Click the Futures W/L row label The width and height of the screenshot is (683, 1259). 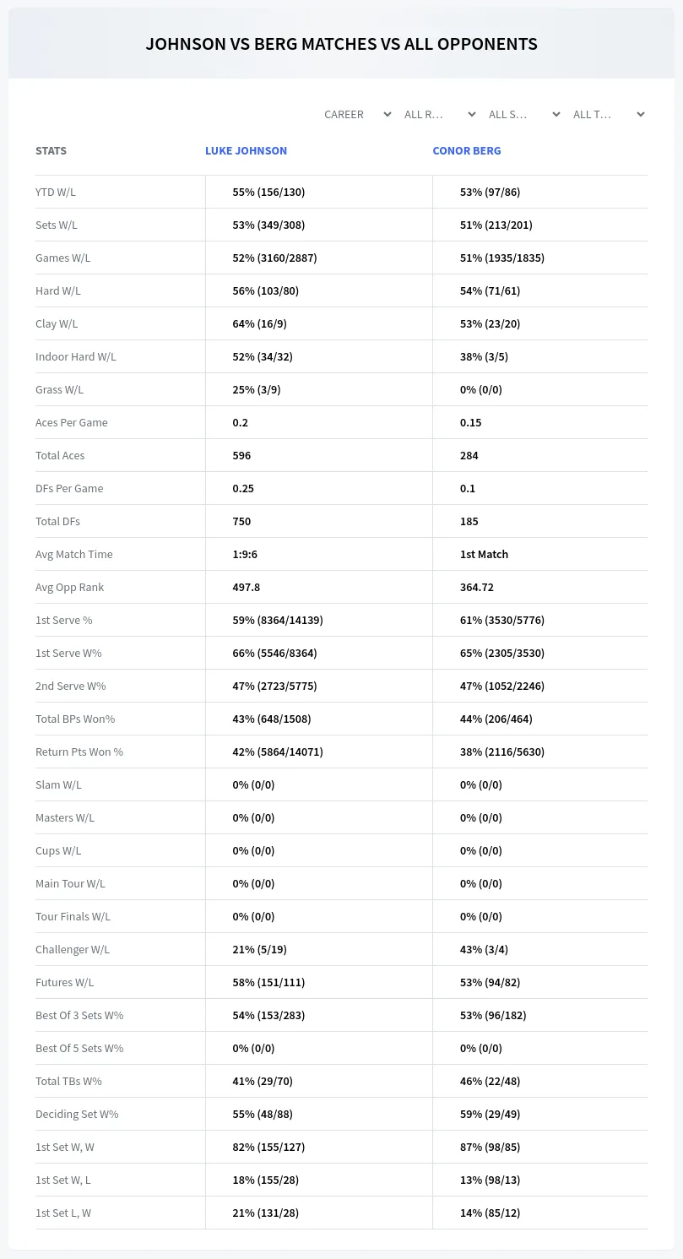coord(65,982)
